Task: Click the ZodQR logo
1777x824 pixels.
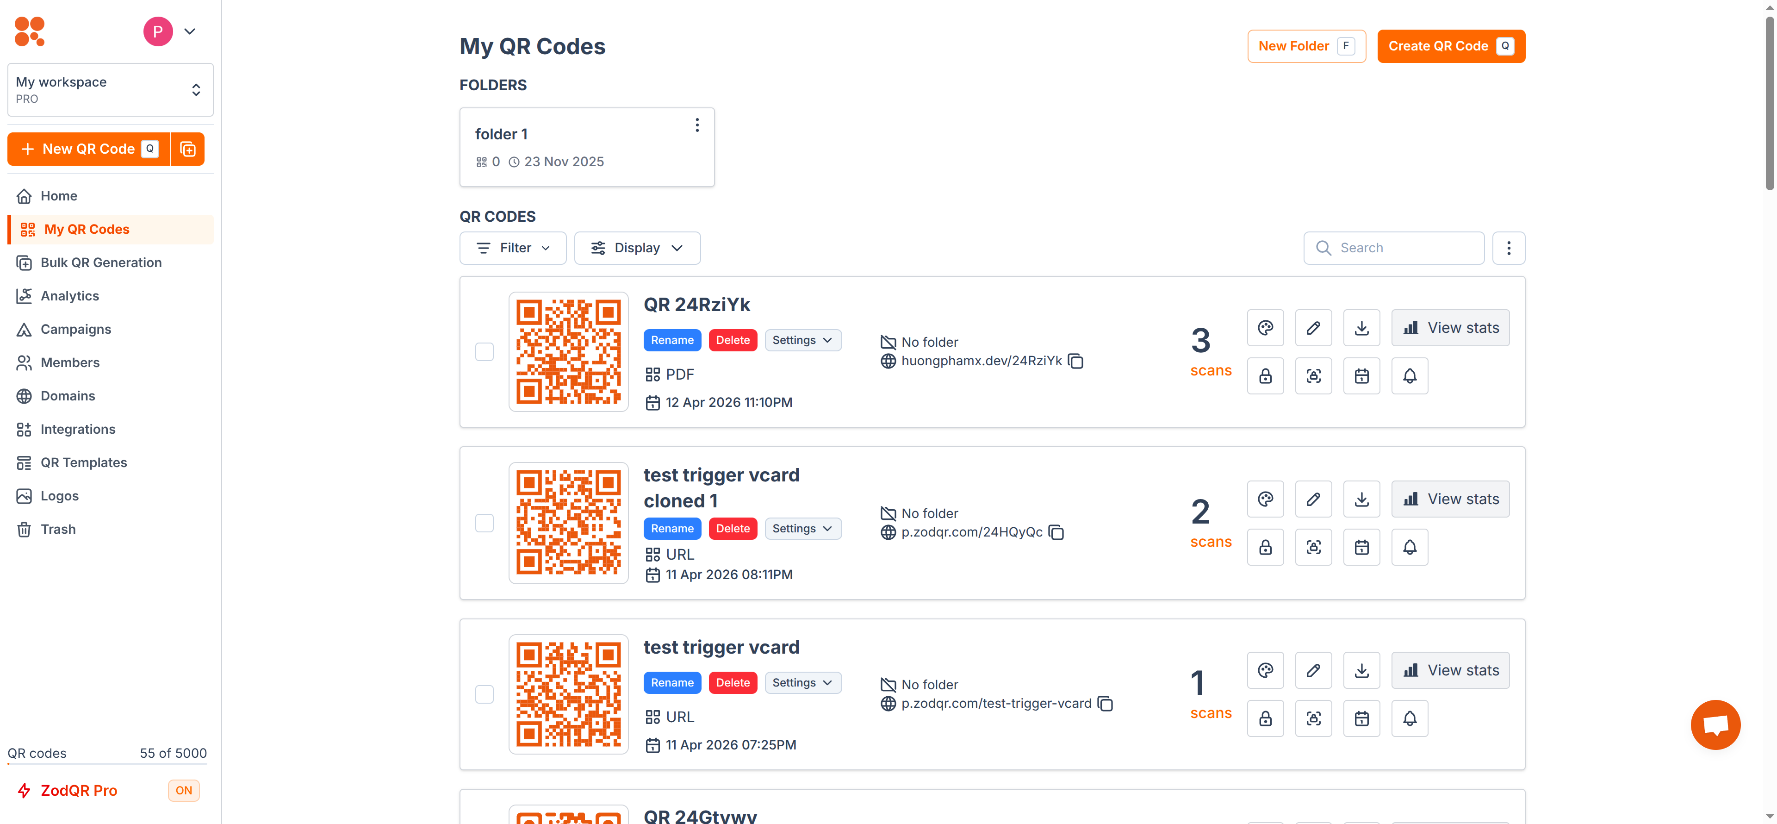Action: (x=30, y=32)
